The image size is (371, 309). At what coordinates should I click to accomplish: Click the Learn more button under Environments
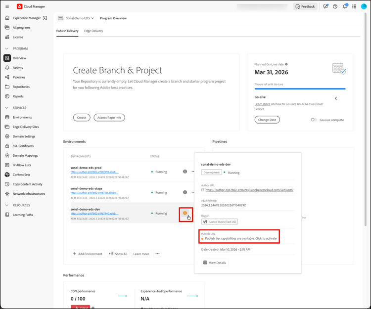click(x=141, y=254)
